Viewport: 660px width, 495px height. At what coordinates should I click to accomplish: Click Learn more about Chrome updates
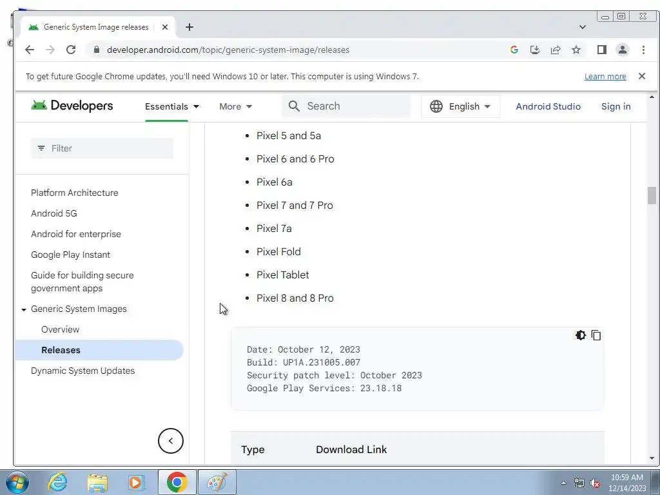point(605,76)
